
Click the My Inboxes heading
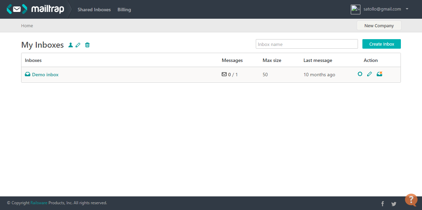43,45
